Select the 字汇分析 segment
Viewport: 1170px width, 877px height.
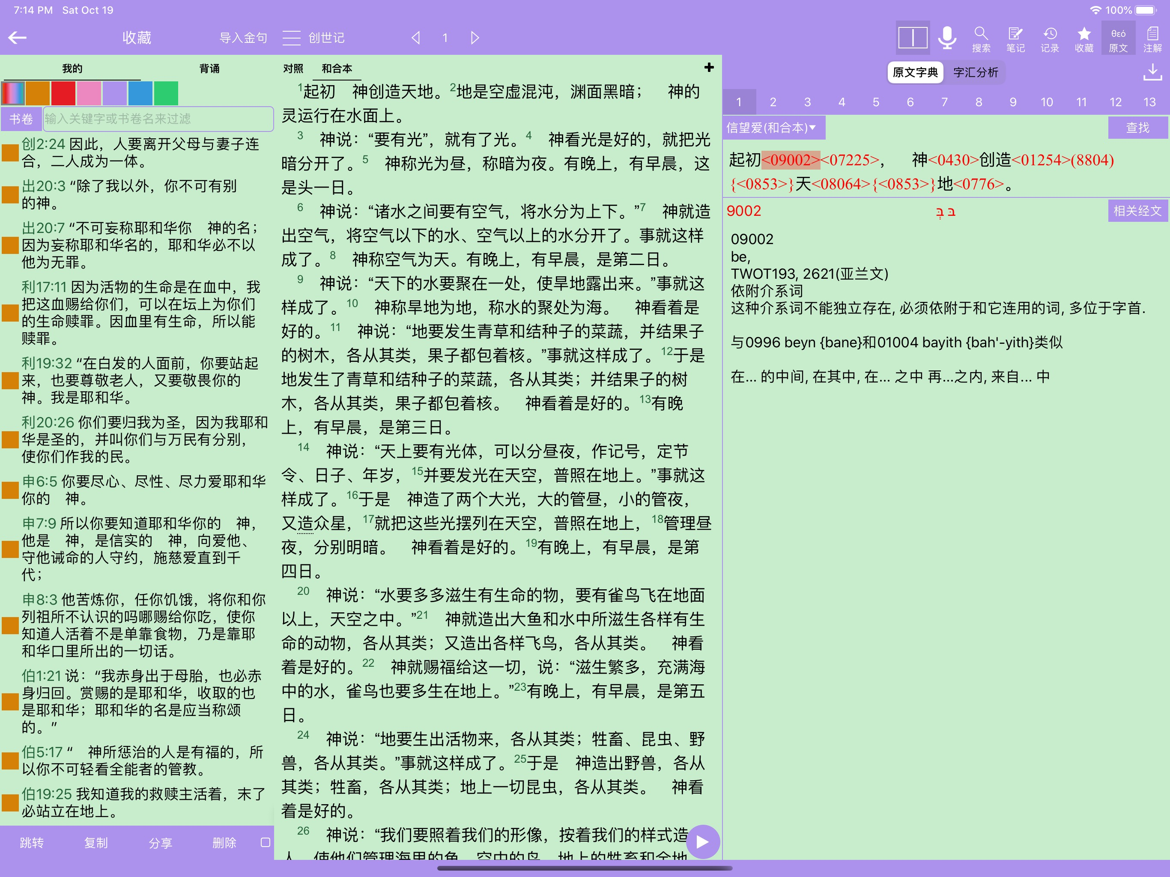(x=976, y=72)
